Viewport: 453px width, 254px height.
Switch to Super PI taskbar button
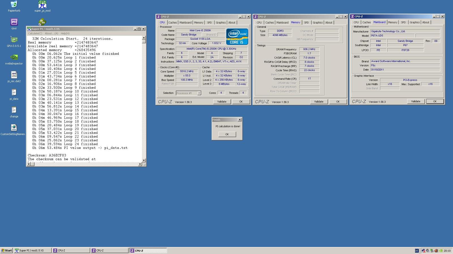[x=33, y=250]
